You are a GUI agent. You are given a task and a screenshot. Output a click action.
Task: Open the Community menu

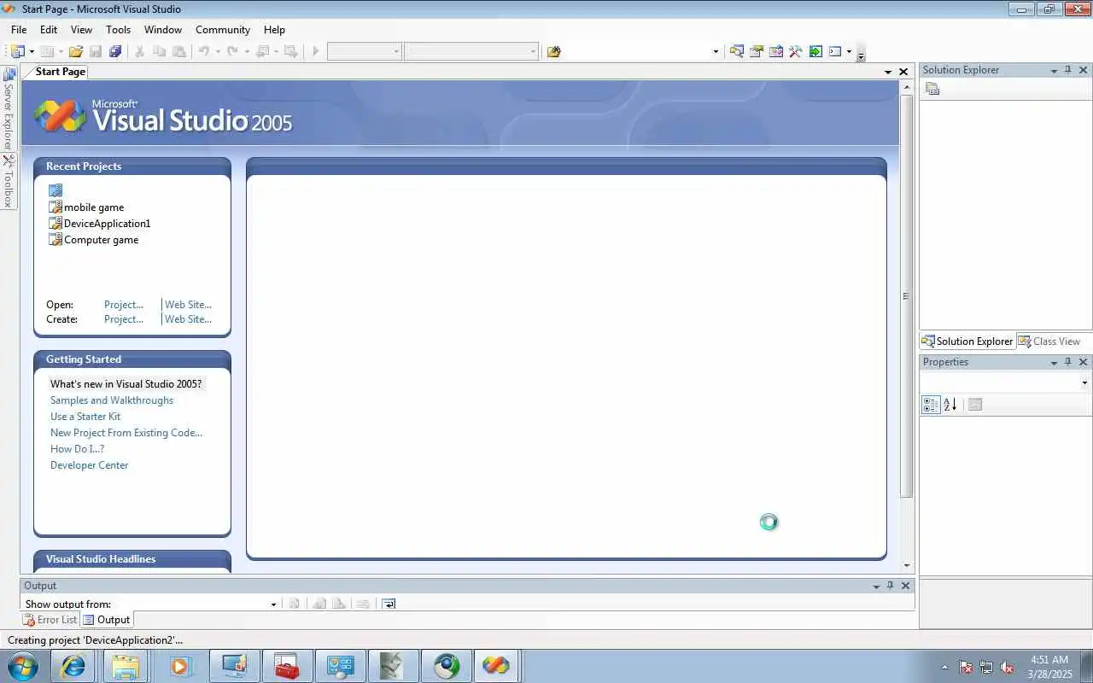(x=223, y=29)
